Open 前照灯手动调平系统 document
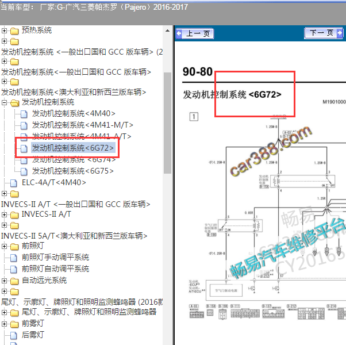This screenshot has height=345, width=346. click(x=55, y=257)
